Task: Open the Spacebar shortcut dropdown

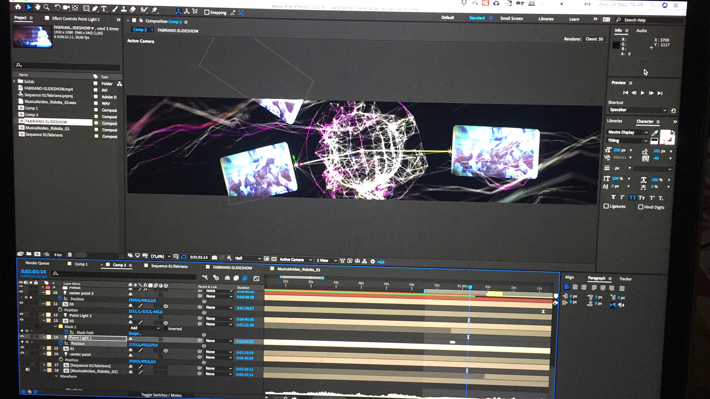Action: 638,110
